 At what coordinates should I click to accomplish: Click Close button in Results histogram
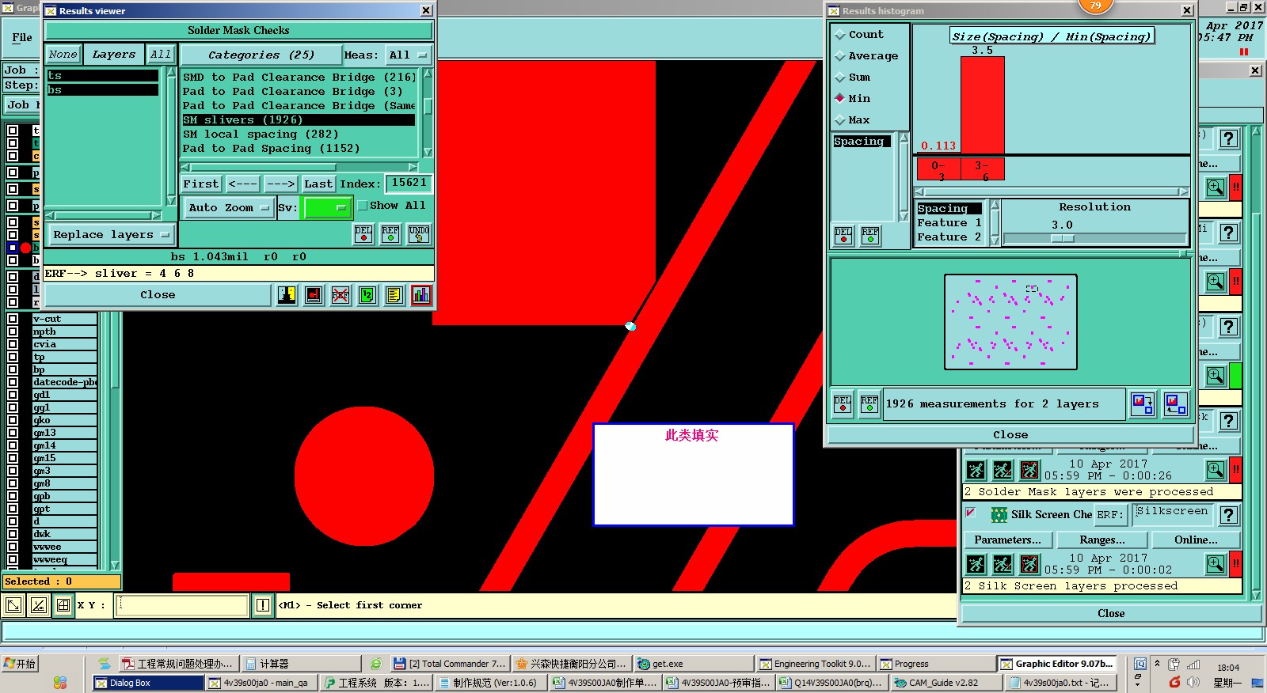click(1010, 435)
